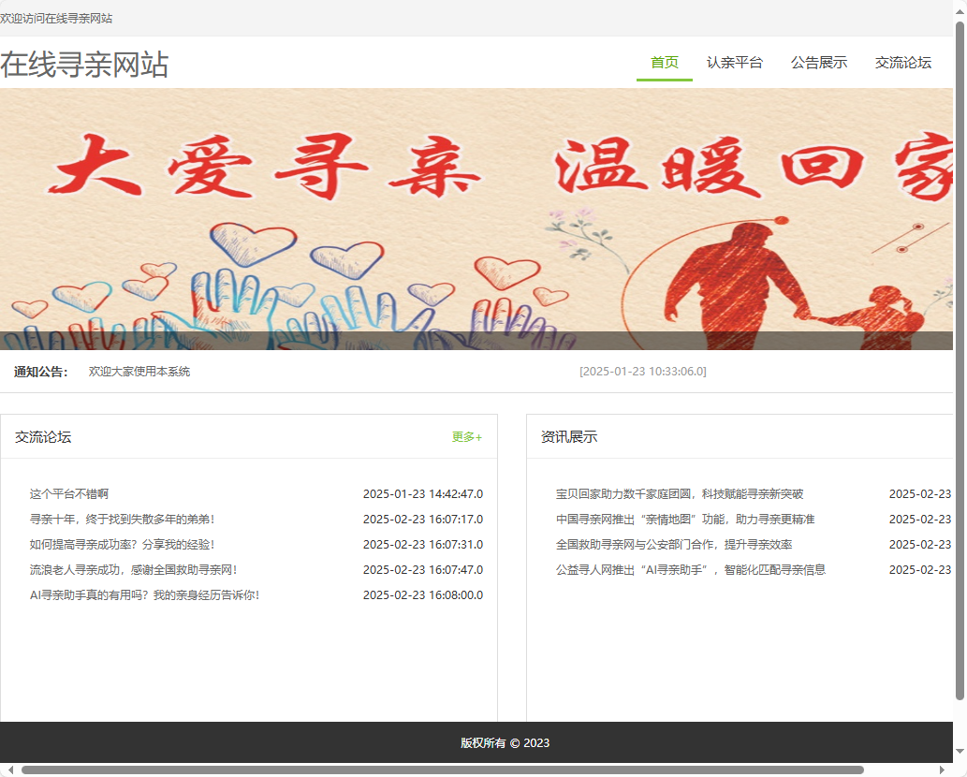Click the 版权所有 © 2023 footer text

pyautogui.click(x=503, y=742)
